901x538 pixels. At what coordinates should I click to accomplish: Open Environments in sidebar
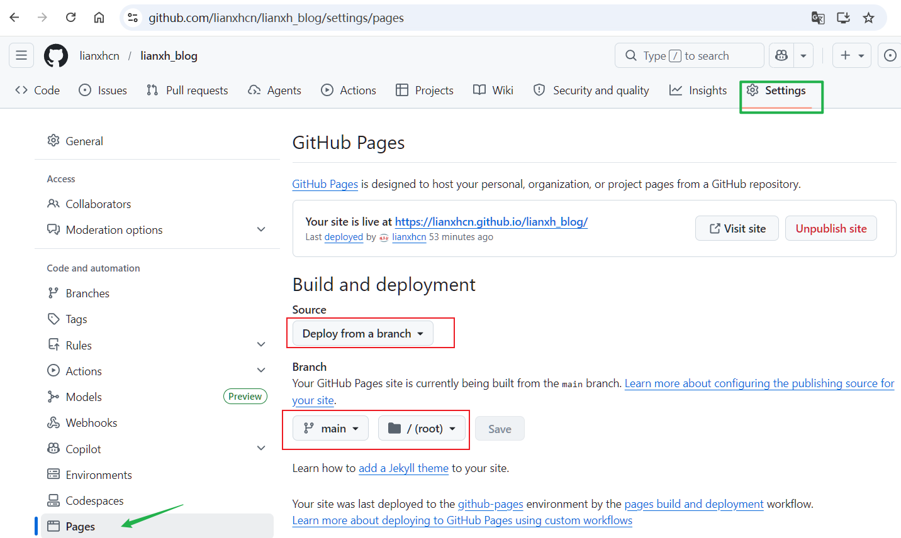(157, 475)
